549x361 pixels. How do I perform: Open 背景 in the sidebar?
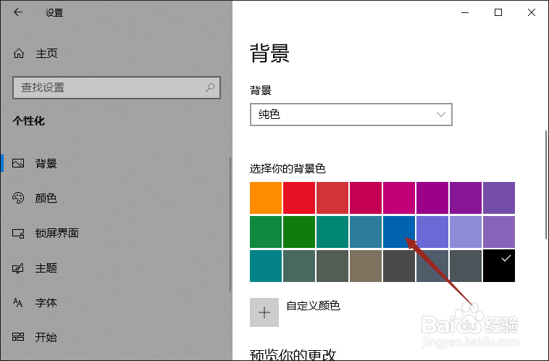pyautogui.click(x=46, y=163)
